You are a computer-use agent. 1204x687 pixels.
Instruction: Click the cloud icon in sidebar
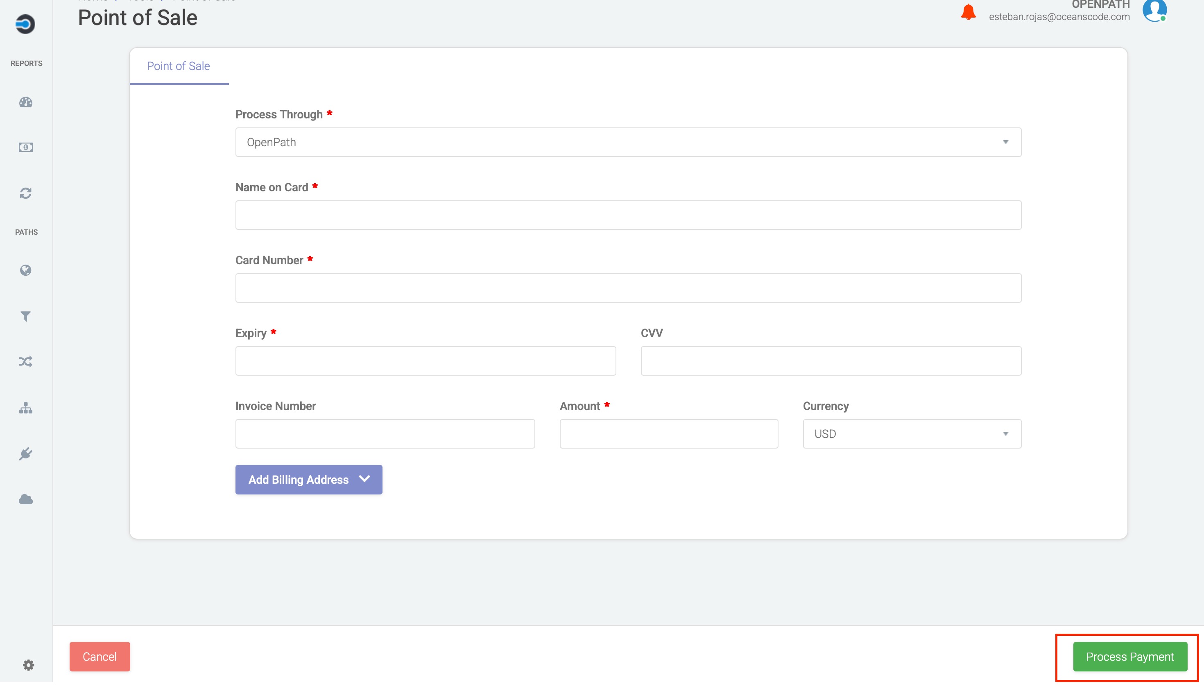coord(26,499)
